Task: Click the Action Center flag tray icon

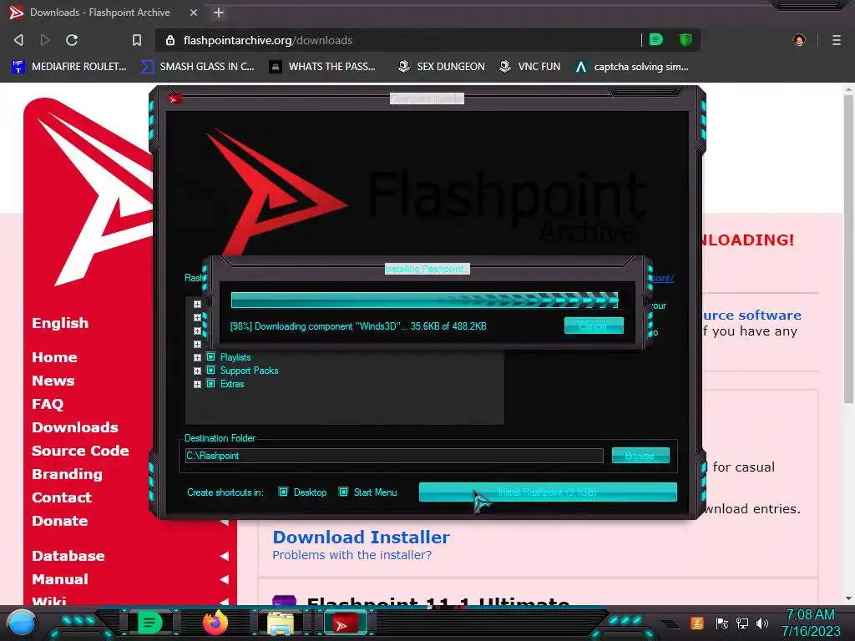Action: click(722, 623)
